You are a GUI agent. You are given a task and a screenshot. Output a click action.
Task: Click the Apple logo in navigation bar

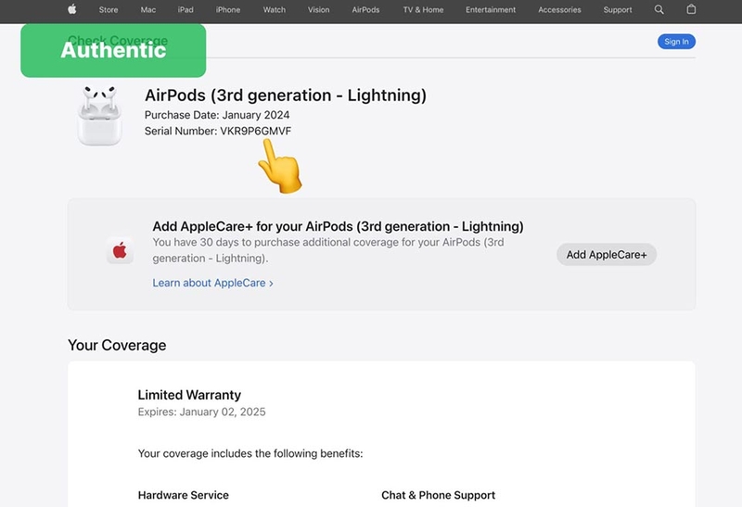pyautogui.click(x=72, y=9)
